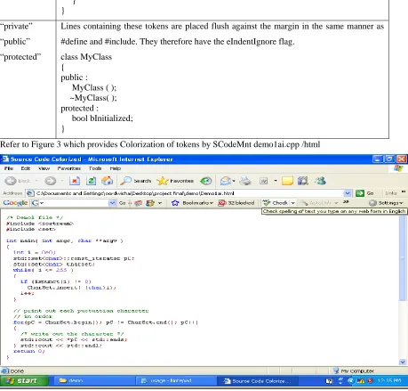Click the page icon in Address bar
408x391 pixels.
coord(30,193)
